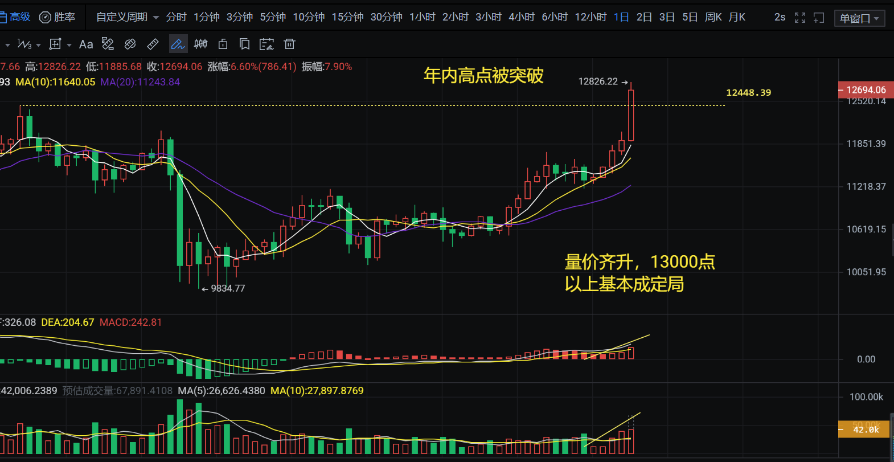The height and width of the screenshot is (462, 894).
Task: Expand the wave tool options arrow
Action: 38,44
